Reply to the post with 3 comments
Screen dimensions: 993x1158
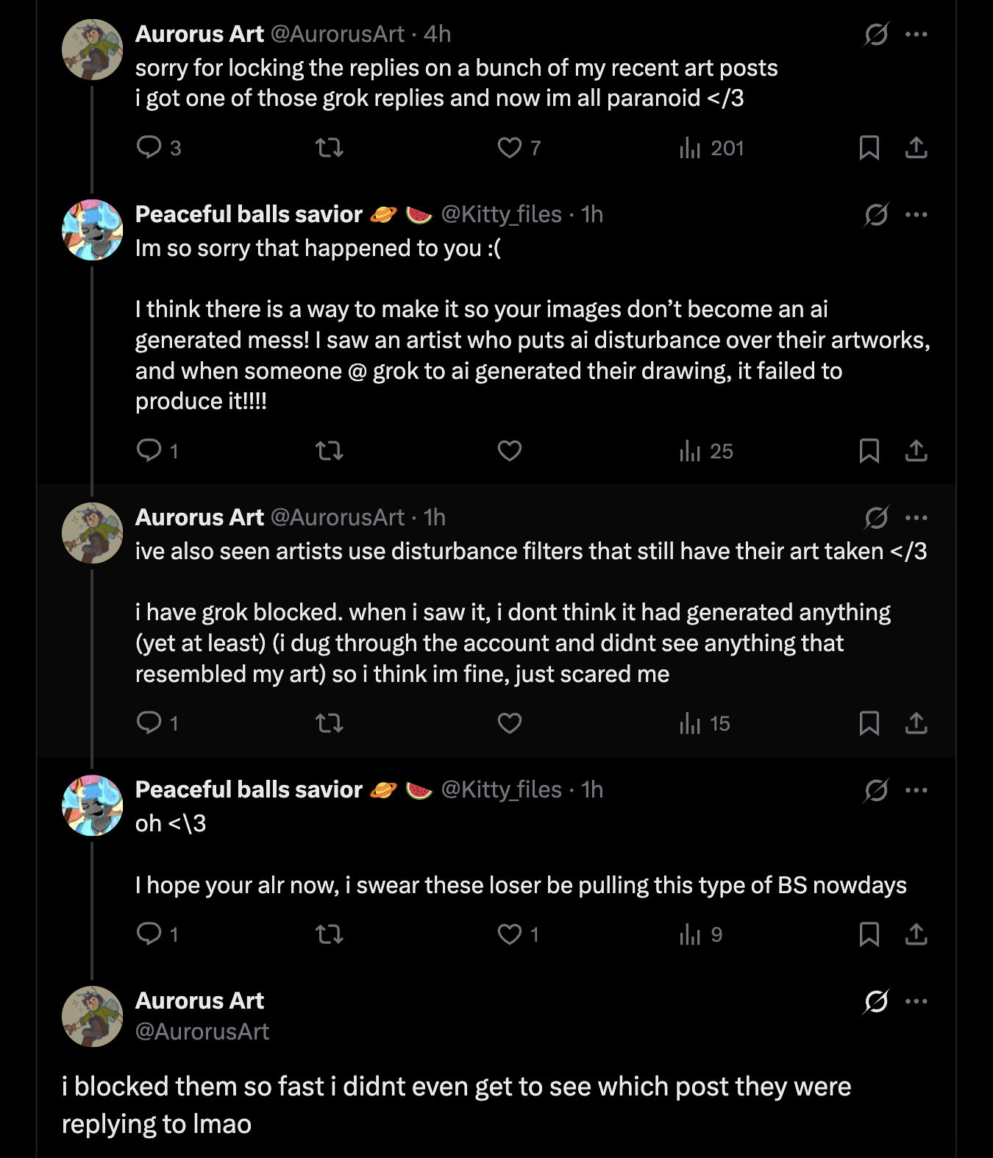tap(149, 147)
